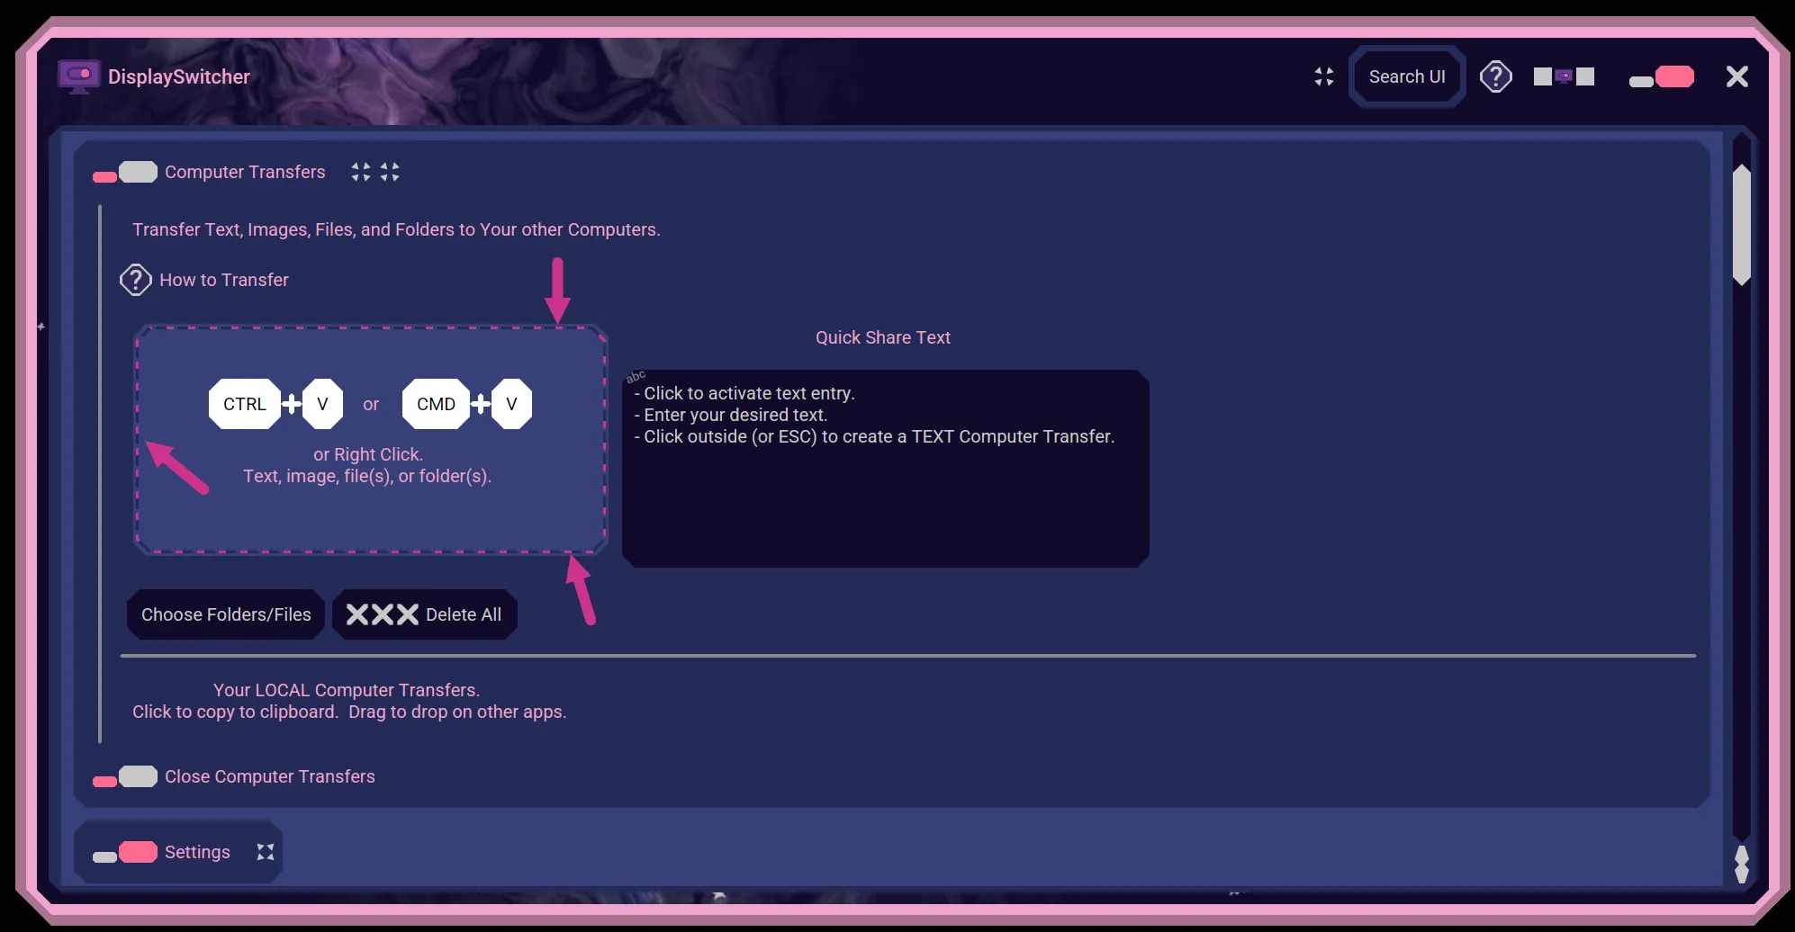This screenshot has height=932, width=1795.
Task: Toggle the Close Computer Transfers switch
Action: coord(125,776)
